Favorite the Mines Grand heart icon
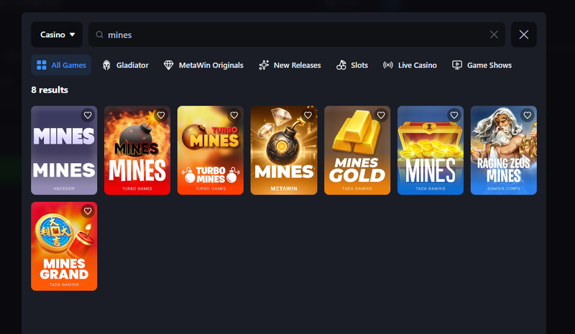The height and width of the screenshot is (334, 575). click(88, 211)
